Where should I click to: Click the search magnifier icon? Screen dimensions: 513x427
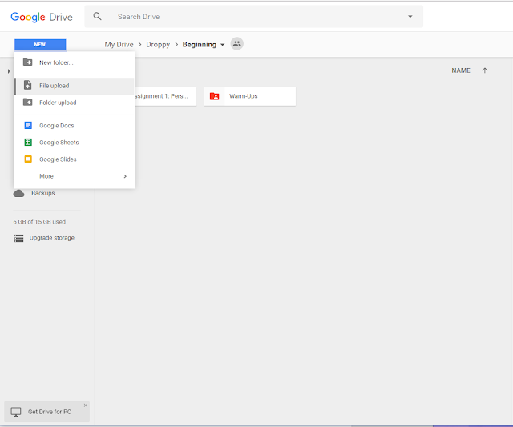coord(97,16)
